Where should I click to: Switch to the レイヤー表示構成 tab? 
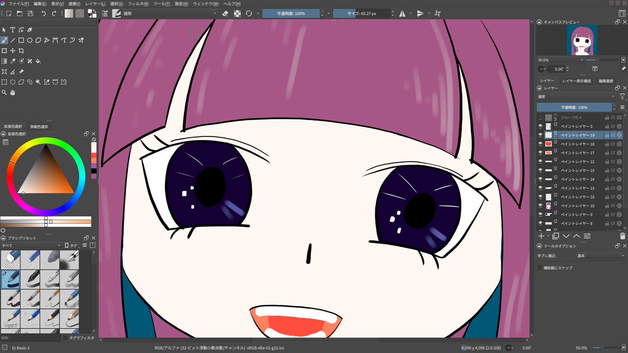(x=576, y=81)
